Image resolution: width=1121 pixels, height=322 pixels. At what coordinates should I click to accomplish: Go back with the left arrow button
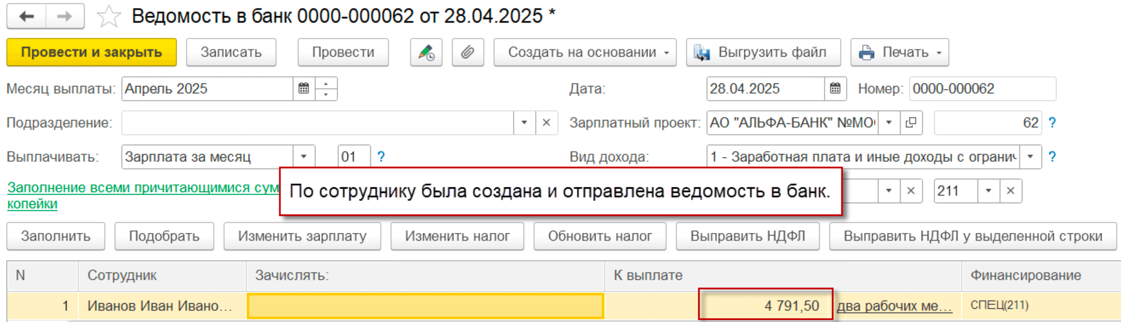click(26, 17)
